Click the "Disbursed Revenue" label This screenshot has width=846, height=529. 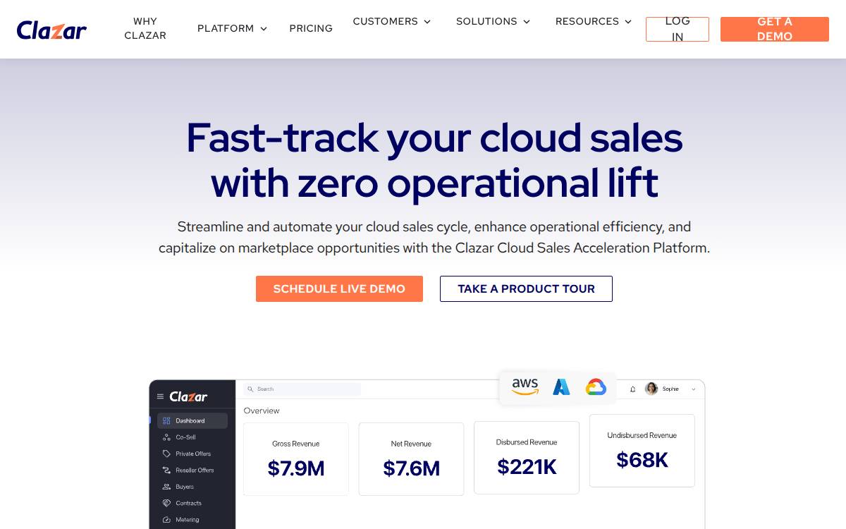click(x=527, y=442)
